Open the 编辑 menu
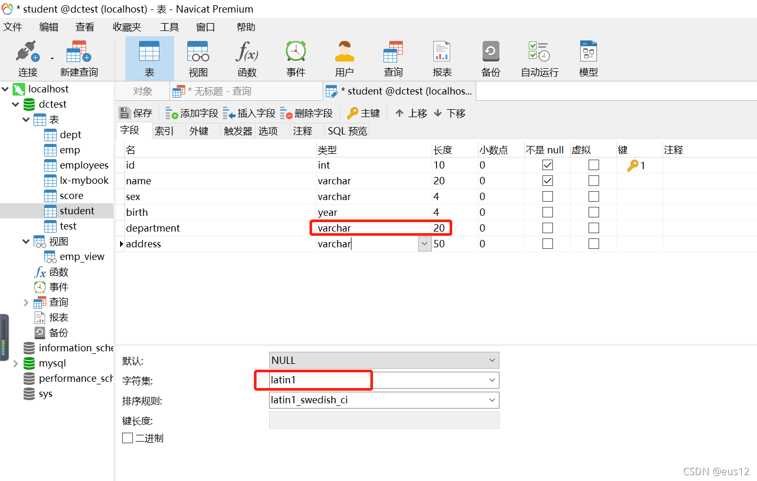This screenshot has height=481, width=757. (x=49, y=27)
